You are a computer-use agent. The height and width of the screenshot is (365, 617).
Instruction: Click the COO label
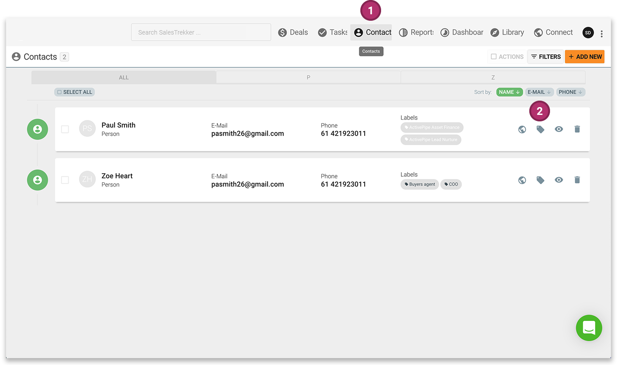point(451,184)
